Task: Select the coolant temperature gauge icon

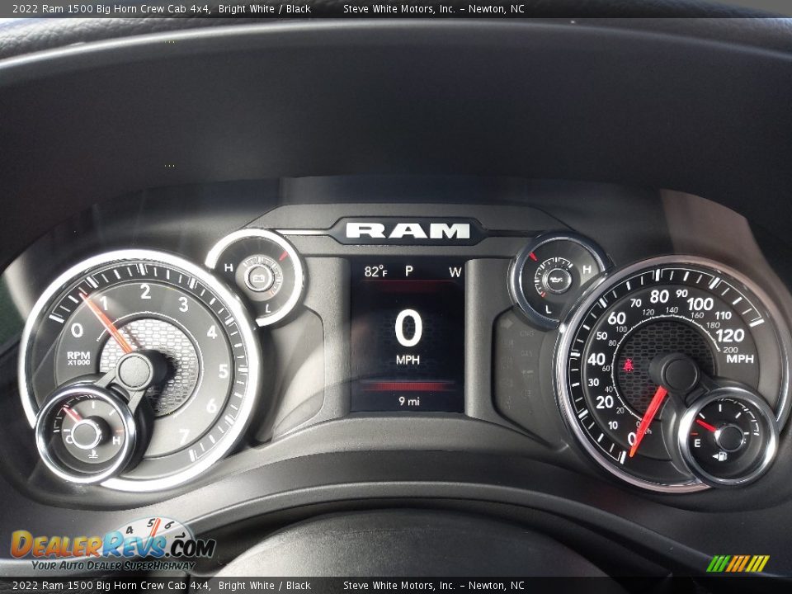Action: (93, 454)
